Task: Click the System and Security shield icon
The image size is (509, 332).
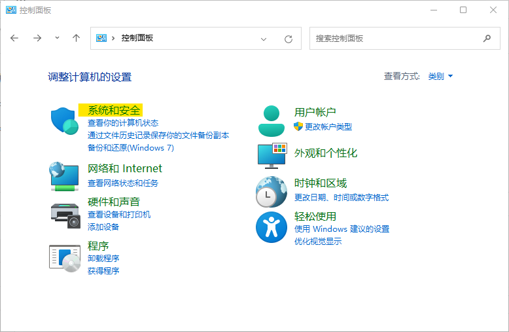Action: (64, 121)
